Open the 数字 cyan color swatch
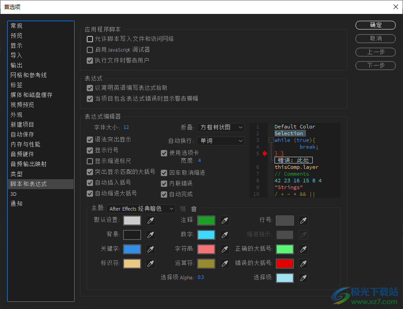The height and width of the screenshot is (309, 403). tap(206, 235)
